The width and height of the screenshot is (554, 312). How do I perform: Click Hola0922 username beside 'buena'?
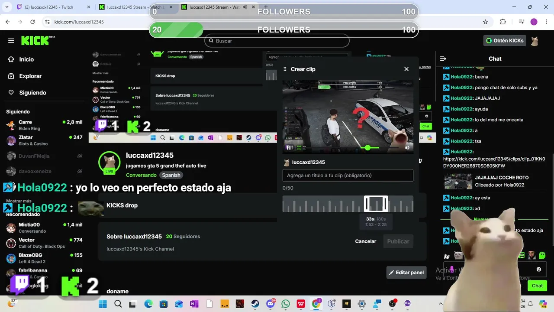click(x=461, y=77)
